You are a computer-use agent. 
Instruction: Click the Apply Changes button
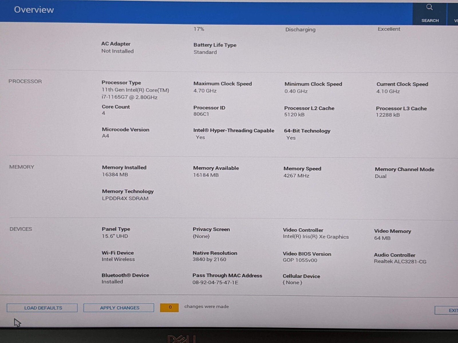pos(119,308)
